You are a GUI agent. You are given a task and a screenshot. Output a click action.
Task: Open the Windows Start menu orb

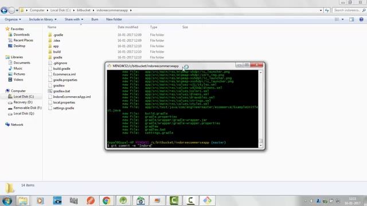[x=7, y=201]
